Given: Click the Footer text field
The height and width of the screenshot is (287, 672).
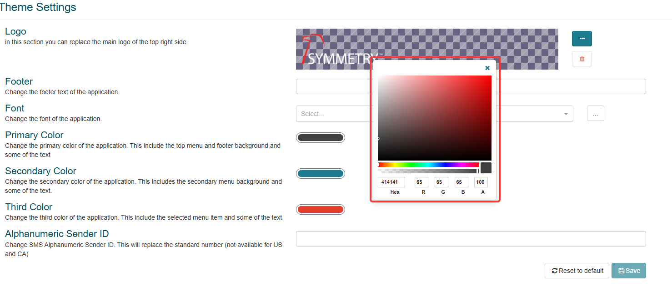Looking at the screenshot, I should [x=471, y=86].
